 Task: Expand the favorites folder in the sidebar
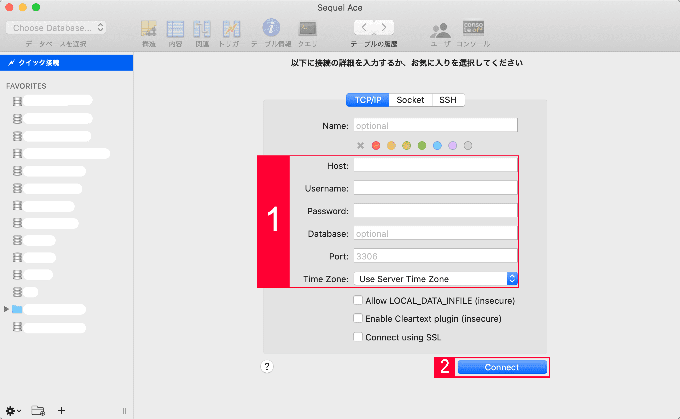click(x=7, y=309)
